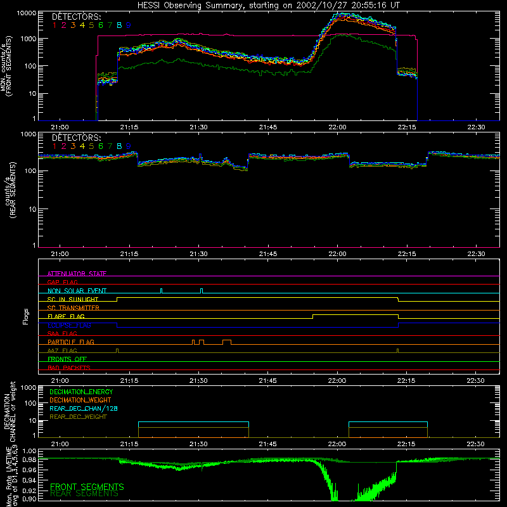Click '21:45' x-axis tick under the rear plot
Screen dimensions: 507x507
click(268, 254)
